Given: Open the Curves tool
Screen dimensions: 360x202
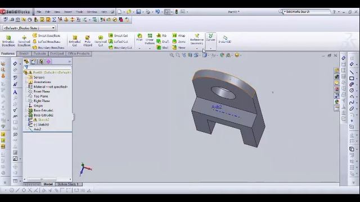Looking at the screenshot, I should click(x=210, y=38).
